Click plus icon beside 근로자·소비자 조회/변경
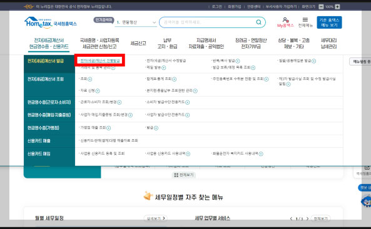Image resolution: width=371 pixels, height=229 pixels. click(x=119, y=102)
